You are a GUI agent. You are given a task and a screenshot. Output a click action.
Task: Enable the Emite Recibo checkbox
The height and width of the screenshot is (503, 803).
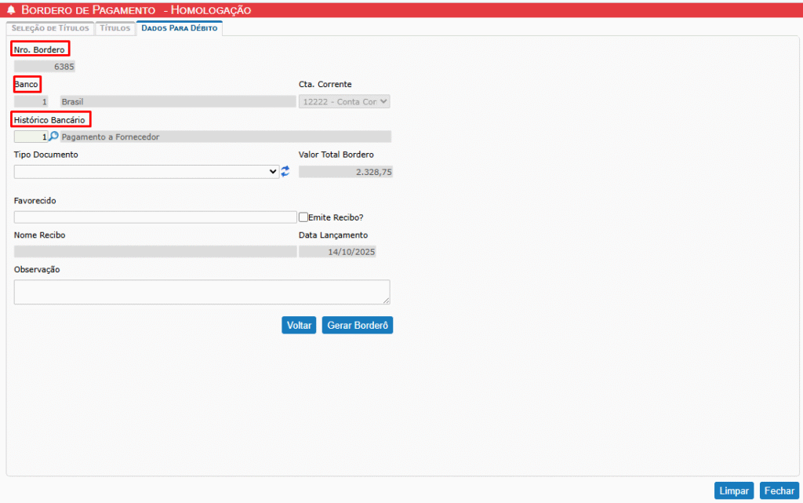(x=303, y=217)
